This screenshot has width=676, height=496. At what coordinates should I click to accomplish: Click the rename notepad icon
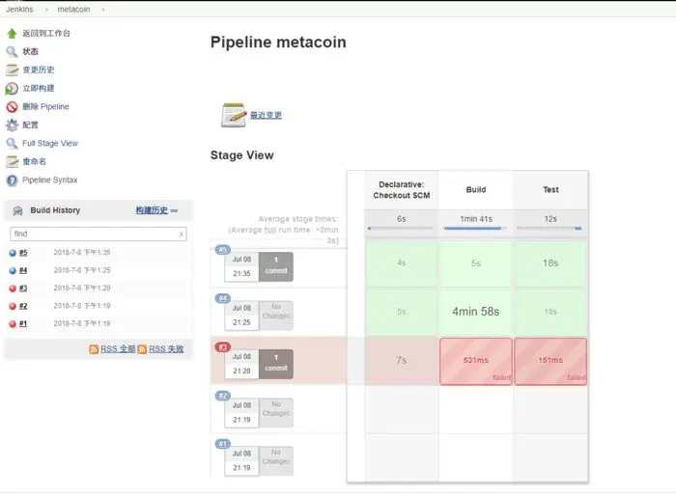point(12,161)
